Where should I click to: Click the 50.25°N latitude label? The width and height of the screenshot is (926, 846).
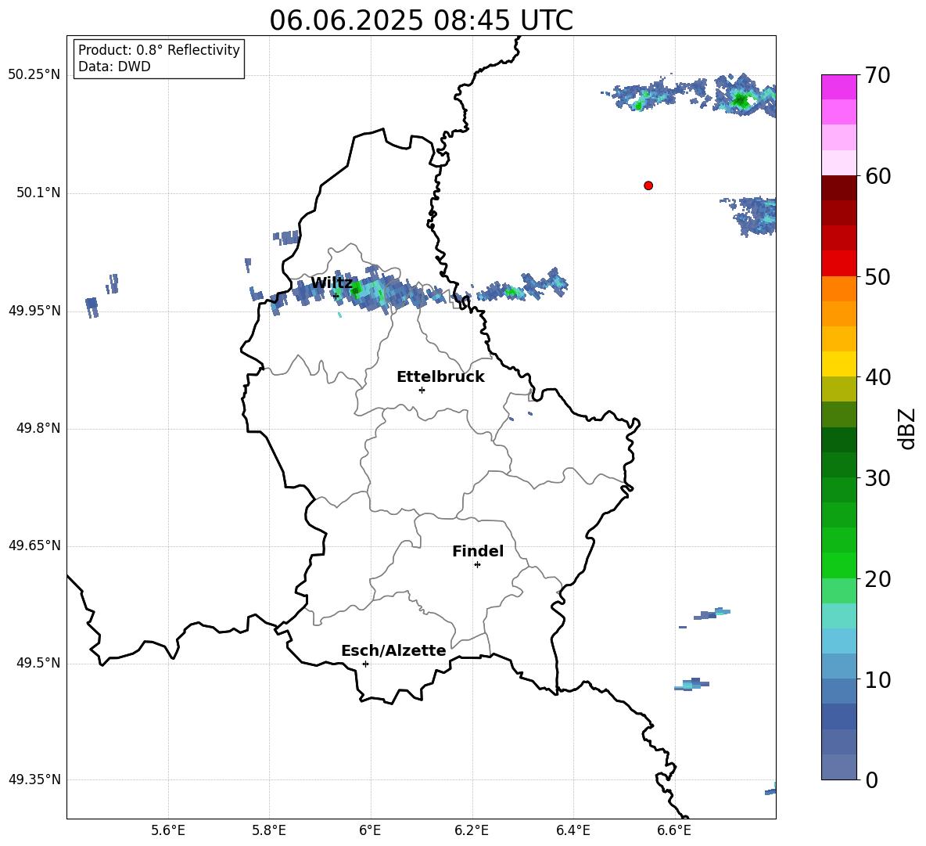(x=34, y=75)
